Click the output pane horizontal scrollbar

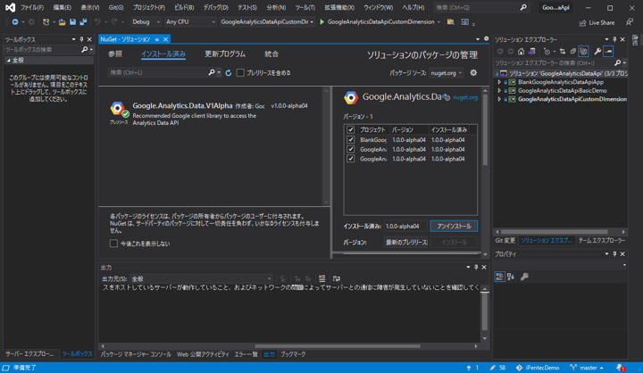(337, 346)
